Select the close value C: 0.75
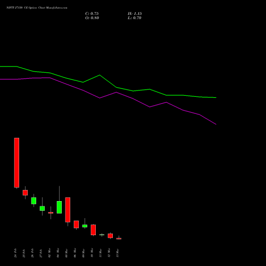 [92, 14]
